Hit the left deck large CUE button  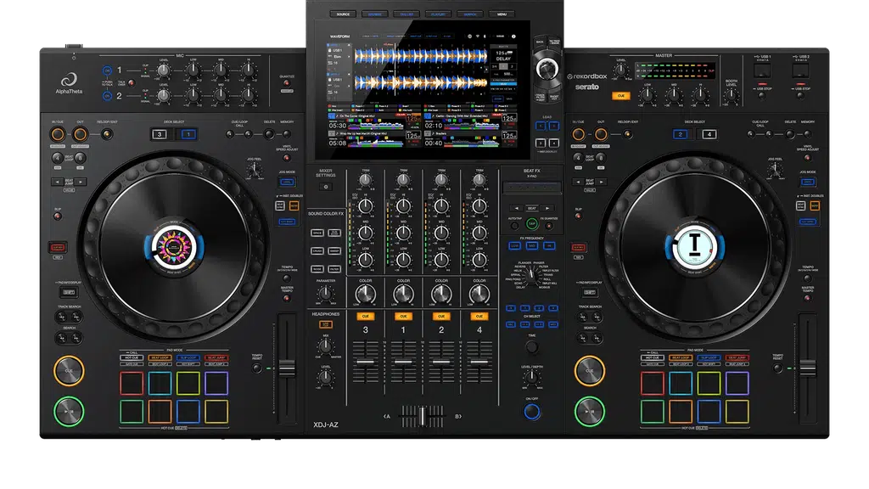pyautogui.click(x=69, y=370)
